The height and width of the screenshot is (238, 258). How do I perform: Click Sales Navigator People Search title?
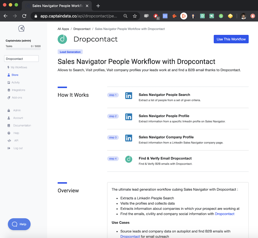[164, 95]
